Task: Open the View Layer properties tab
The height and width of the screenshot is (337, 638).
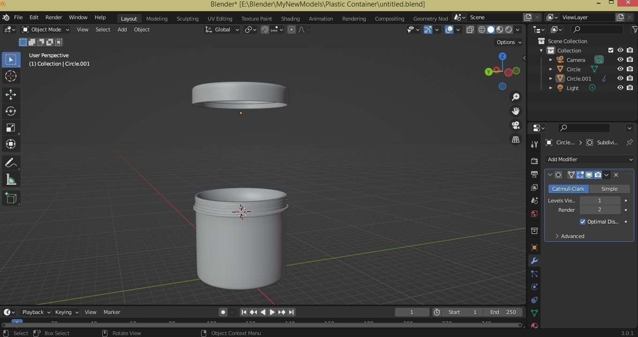Action: 534,187
